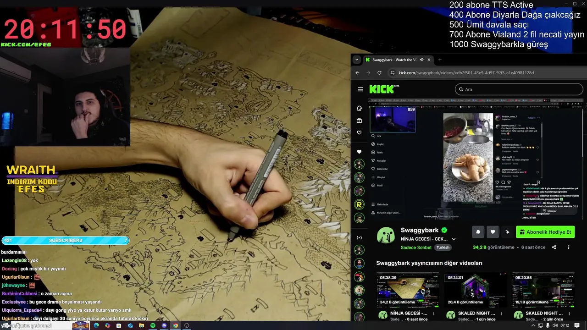Click the taskbar clock 07:12
This screenshot has width=587, height=330.
point(565,325)
